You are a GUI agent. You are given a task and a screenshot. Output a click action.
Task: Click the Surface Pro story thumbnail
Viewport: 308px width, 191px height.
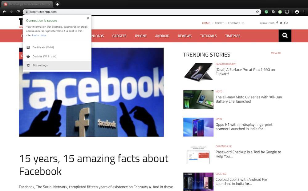(x=198, y=72)
